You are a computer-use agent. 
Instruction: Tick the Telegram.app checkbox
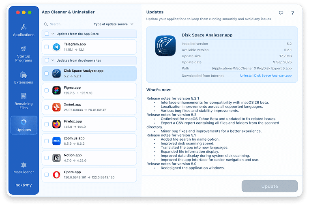pos(47,47)
